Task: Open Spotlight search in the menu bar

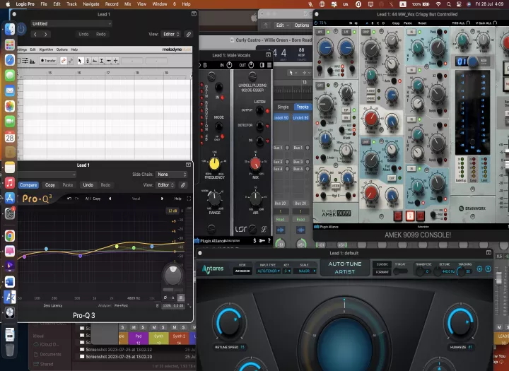Action: point(449,4)
